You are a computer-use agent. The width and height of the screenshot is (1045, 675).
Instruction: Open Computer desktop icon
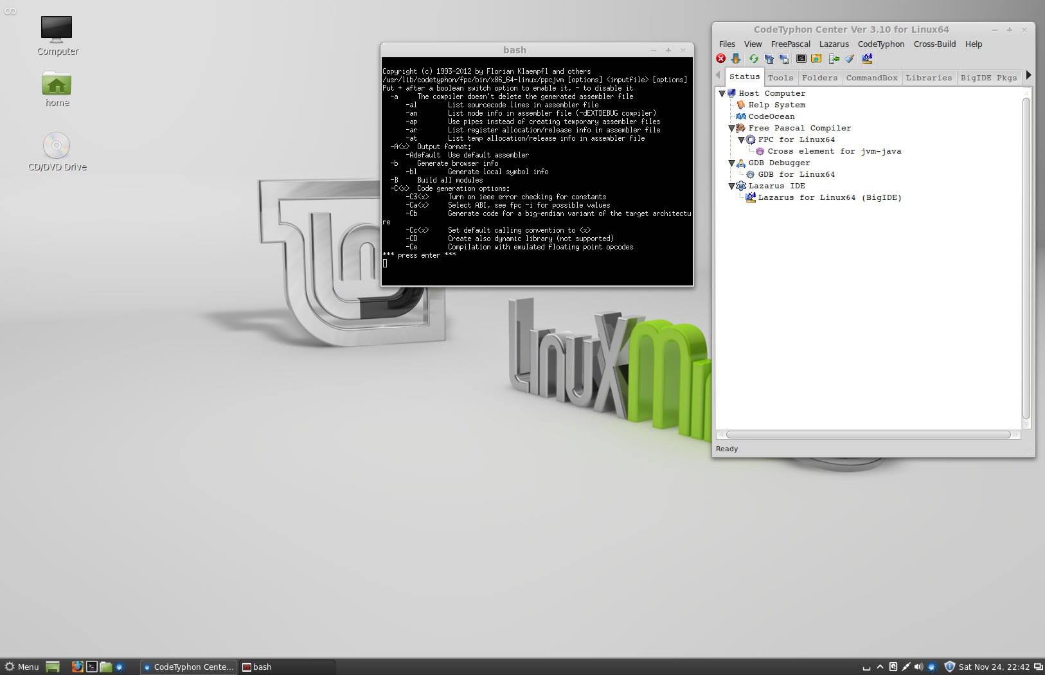point(57,36)
